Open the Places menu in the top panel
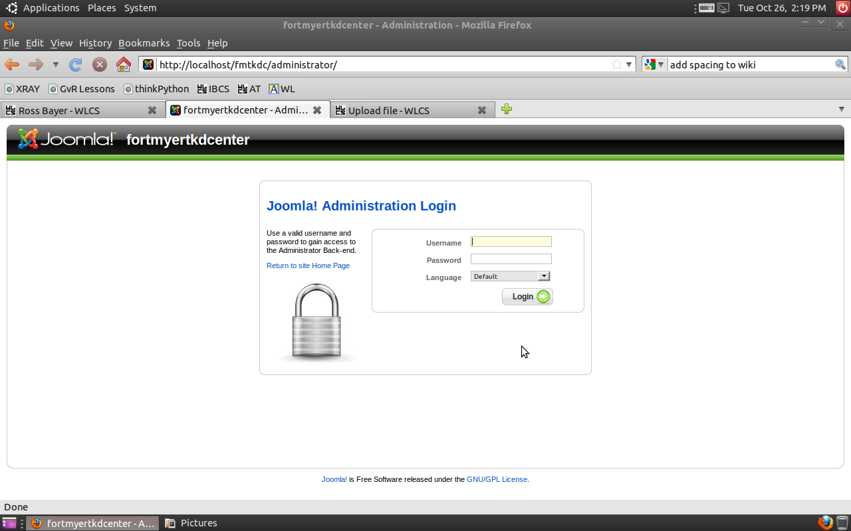851x531 pixels. click(102, 8)
